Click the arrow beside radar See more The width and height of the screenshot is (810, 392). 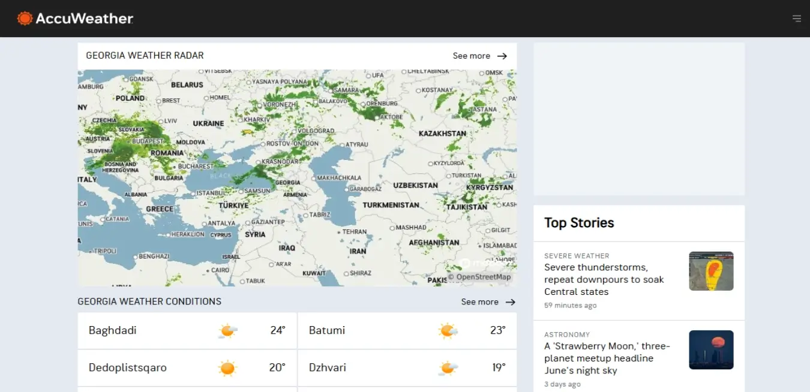(x=502, y=56)
